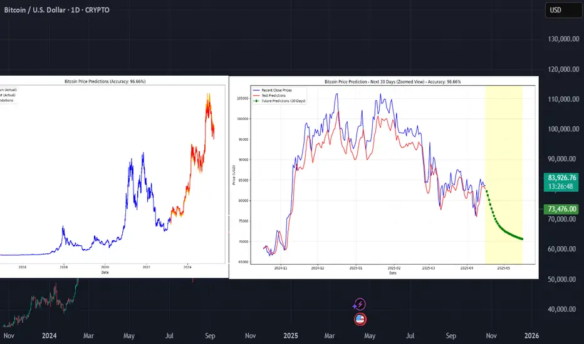Screen dimensions: 584x344
Task: Click the 90,000.00 price axis label
Action: pyautogui.click(x=562, y=159)
